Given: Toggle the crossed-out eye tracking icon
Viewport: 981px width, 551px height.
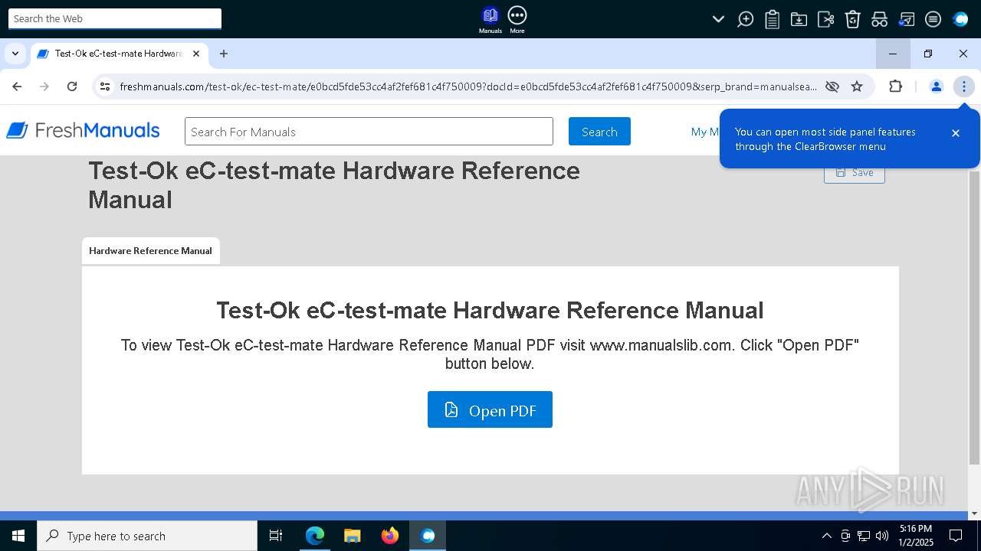Looking at the screenshot, I should (832, 86).
